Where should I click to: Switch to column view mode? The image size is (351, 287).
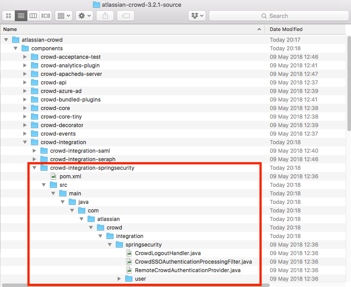click(33, 16)
